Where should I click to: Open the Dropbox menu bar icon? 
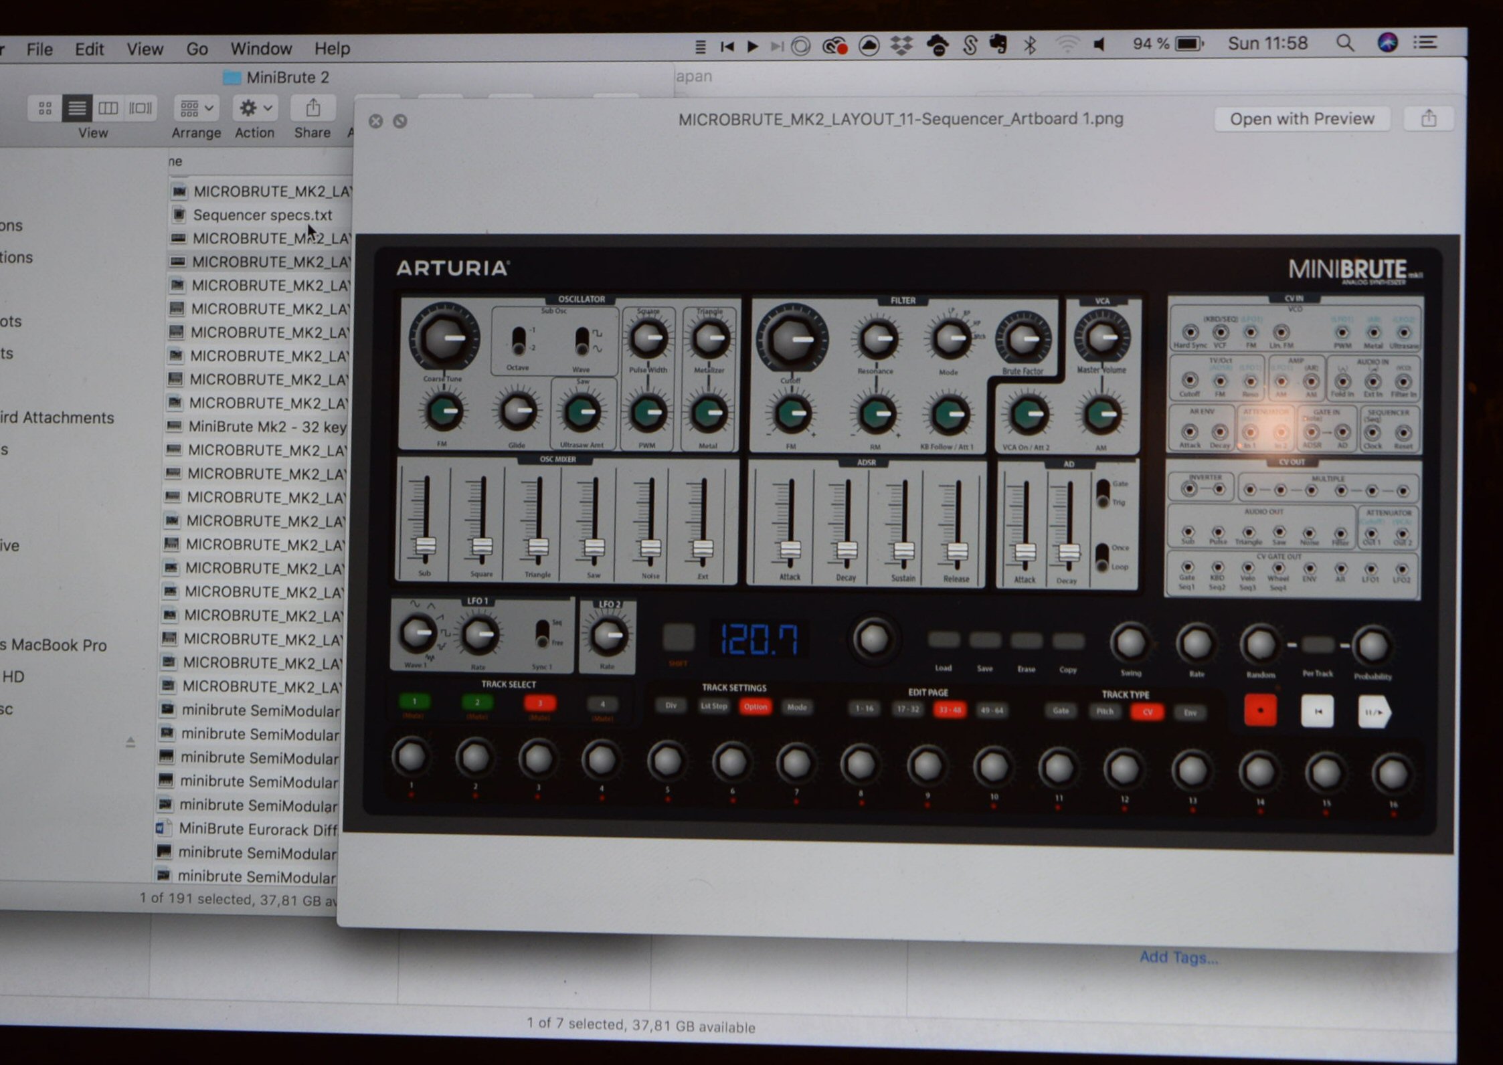click(902, 45)
